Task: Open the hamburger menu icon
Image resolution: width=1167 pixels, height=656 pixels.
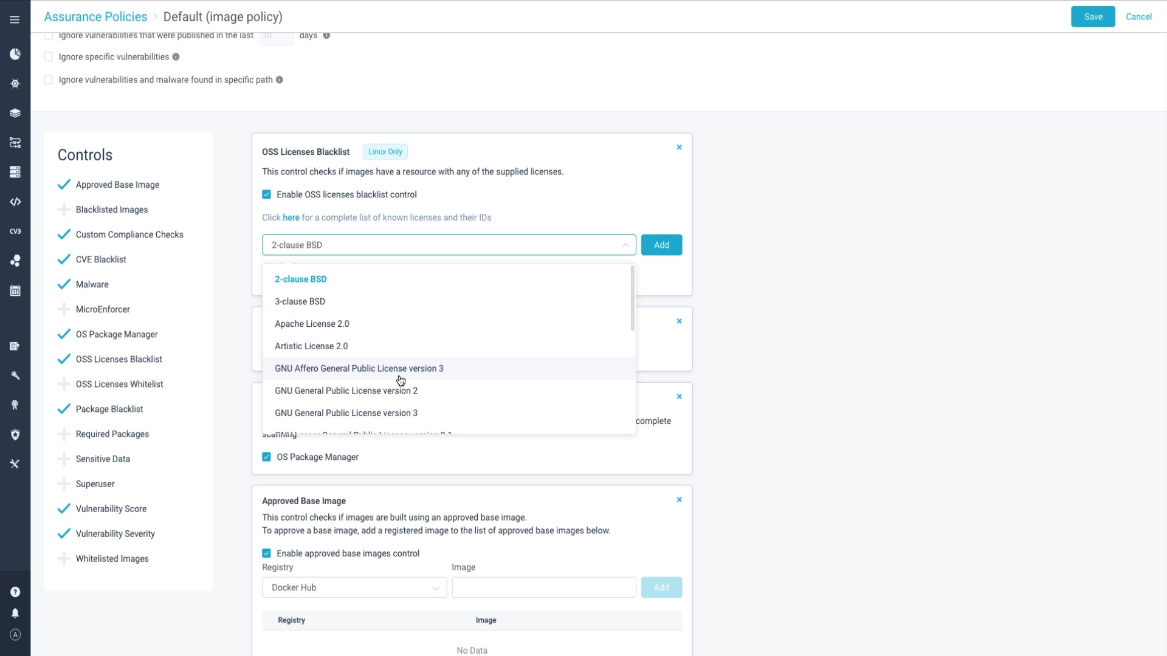Action: coord(15,19)
